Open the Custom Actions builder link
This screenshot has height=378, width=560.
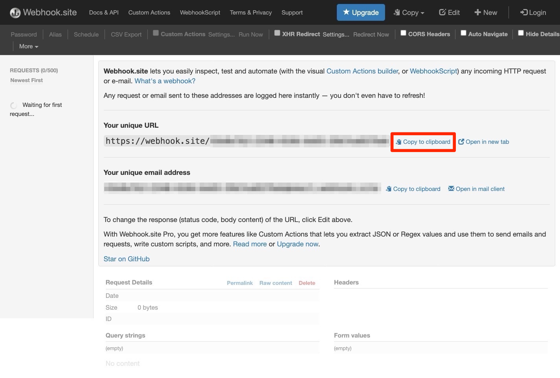point(362,71)
